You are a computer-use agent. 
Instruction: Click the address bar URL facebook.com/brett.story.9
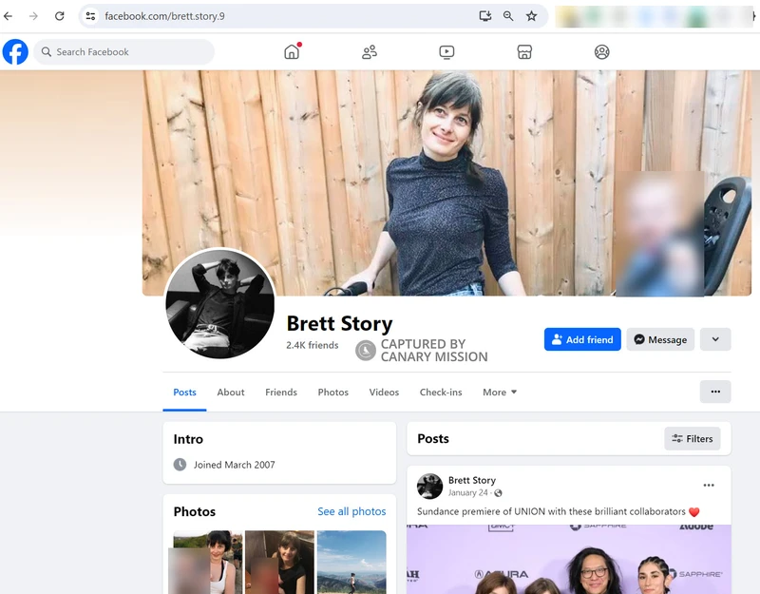164,16
